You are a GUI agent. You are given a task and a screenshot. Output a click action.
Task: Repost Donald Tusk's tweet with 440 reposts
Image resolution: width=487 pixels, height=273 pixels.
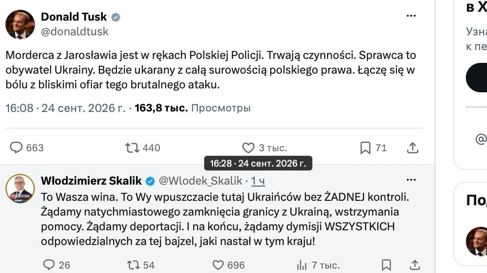132,148
